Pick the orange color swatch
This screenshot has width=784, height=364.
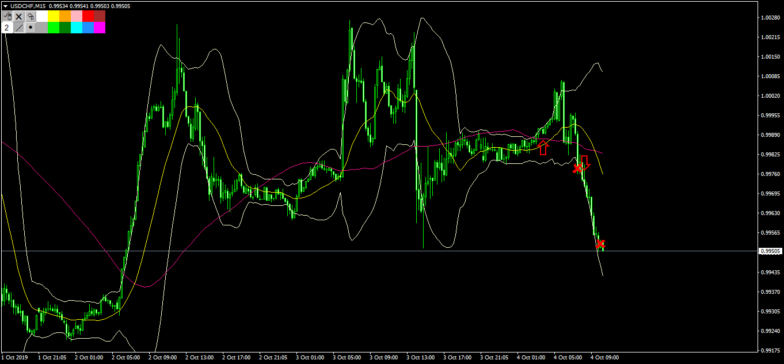(65, 16)
